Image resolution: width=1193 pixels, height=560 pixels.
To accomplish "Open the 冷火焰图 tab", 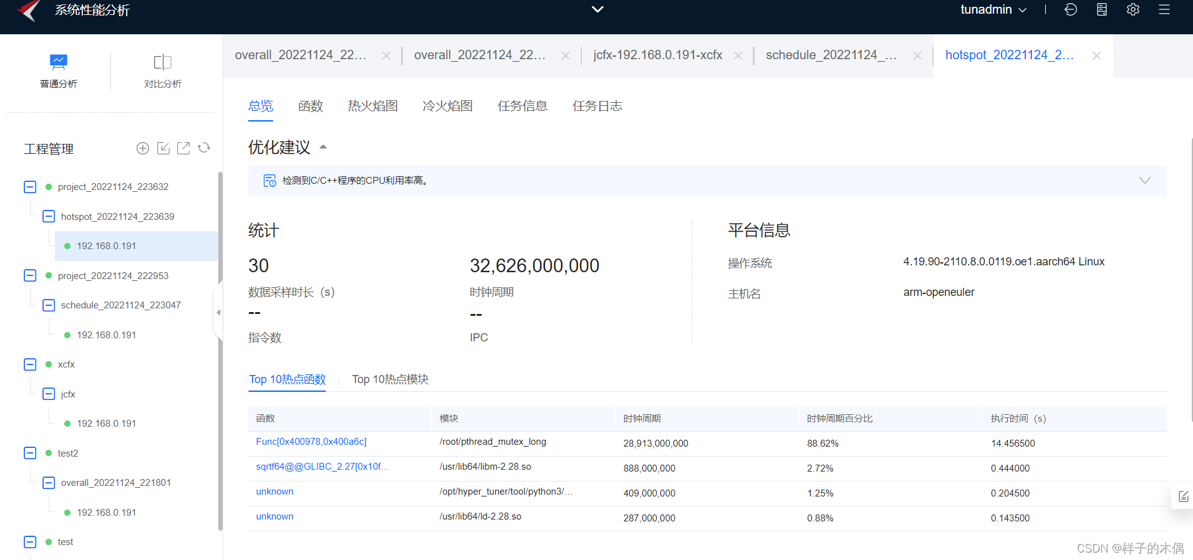I will pos(448,106).
